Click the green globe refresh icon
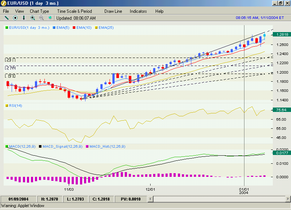Screen dimensions: 291x210 tap(50, 17)
